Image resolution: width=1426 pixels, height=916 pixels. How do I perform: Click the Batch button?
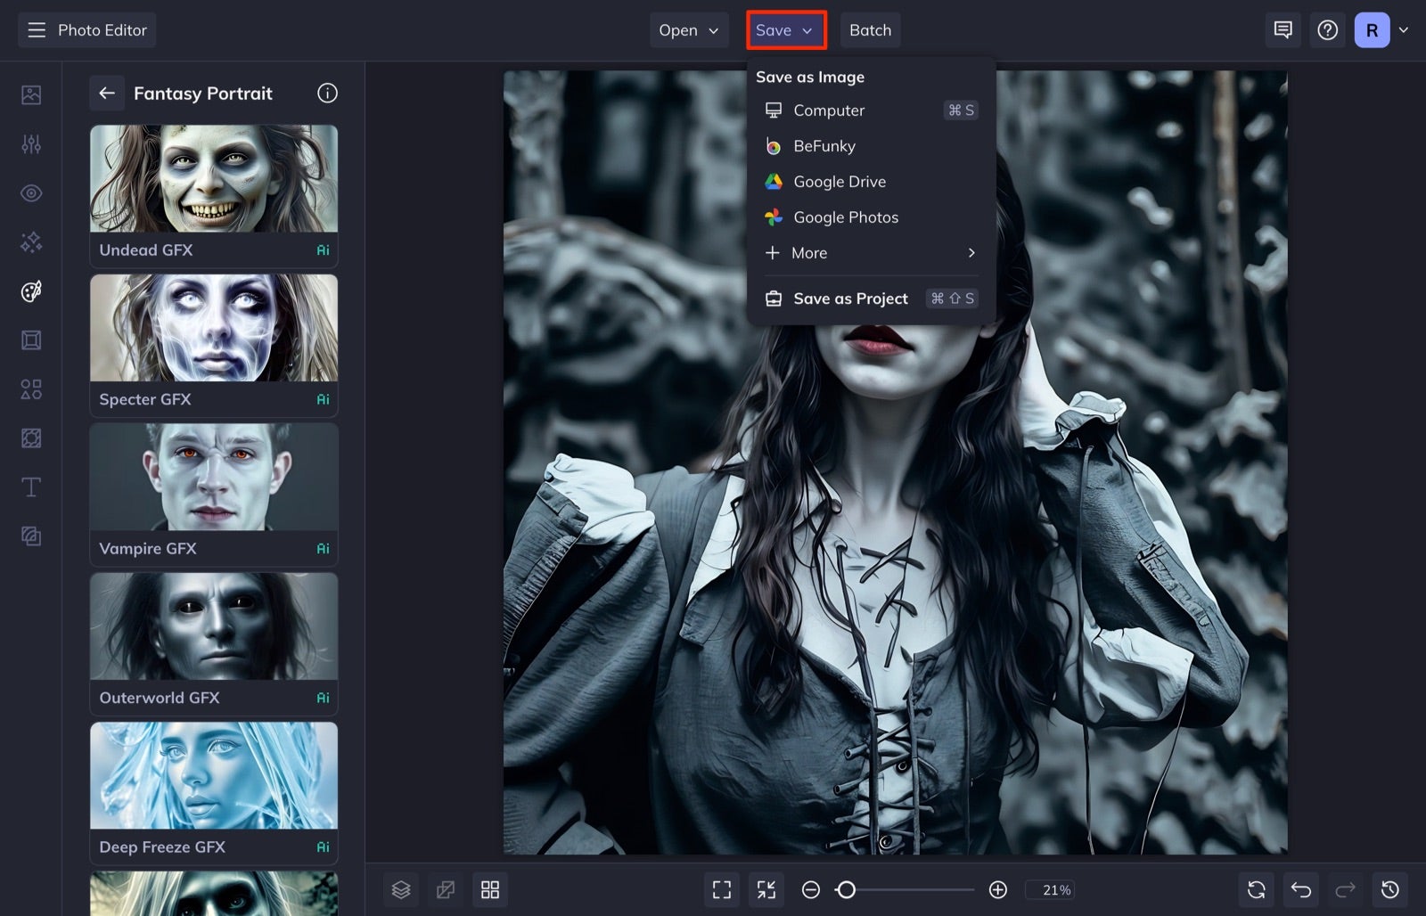[870, 29]
